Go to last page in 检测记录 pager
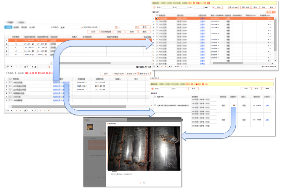The width and height of the screenshot is (281, 190). (x=185, y=66)
